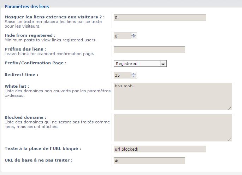The image size is (242, 175).
Task: Increase the Redirect time value
Action: point(134,74)
